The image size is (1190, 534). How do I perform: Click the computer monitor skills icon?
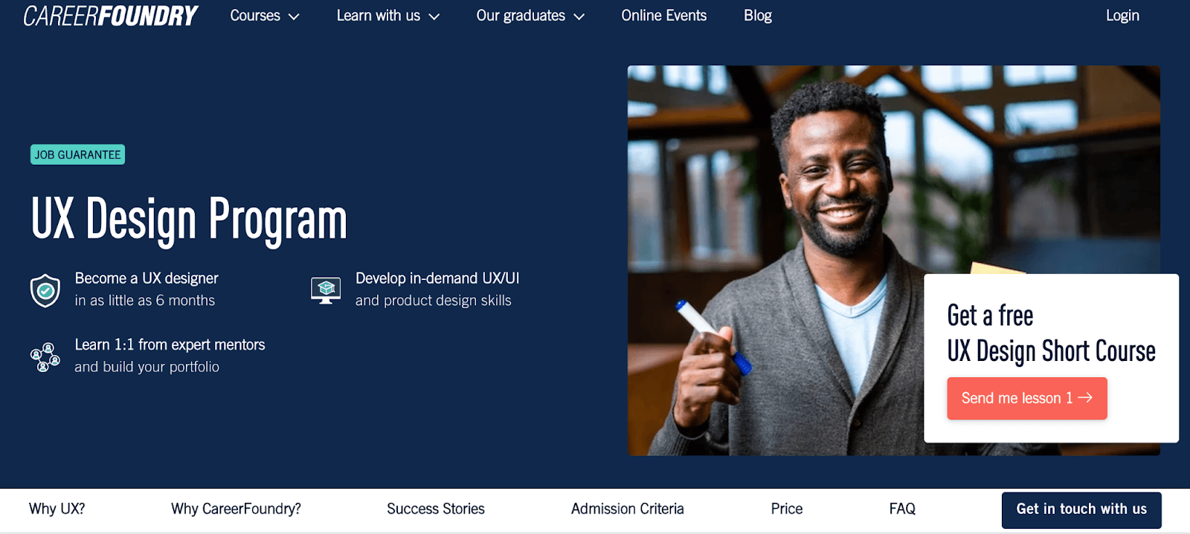[x=326, y=290]
